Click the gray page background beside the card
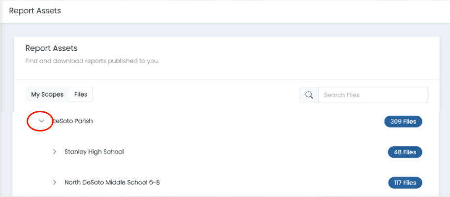 [6, 74]
